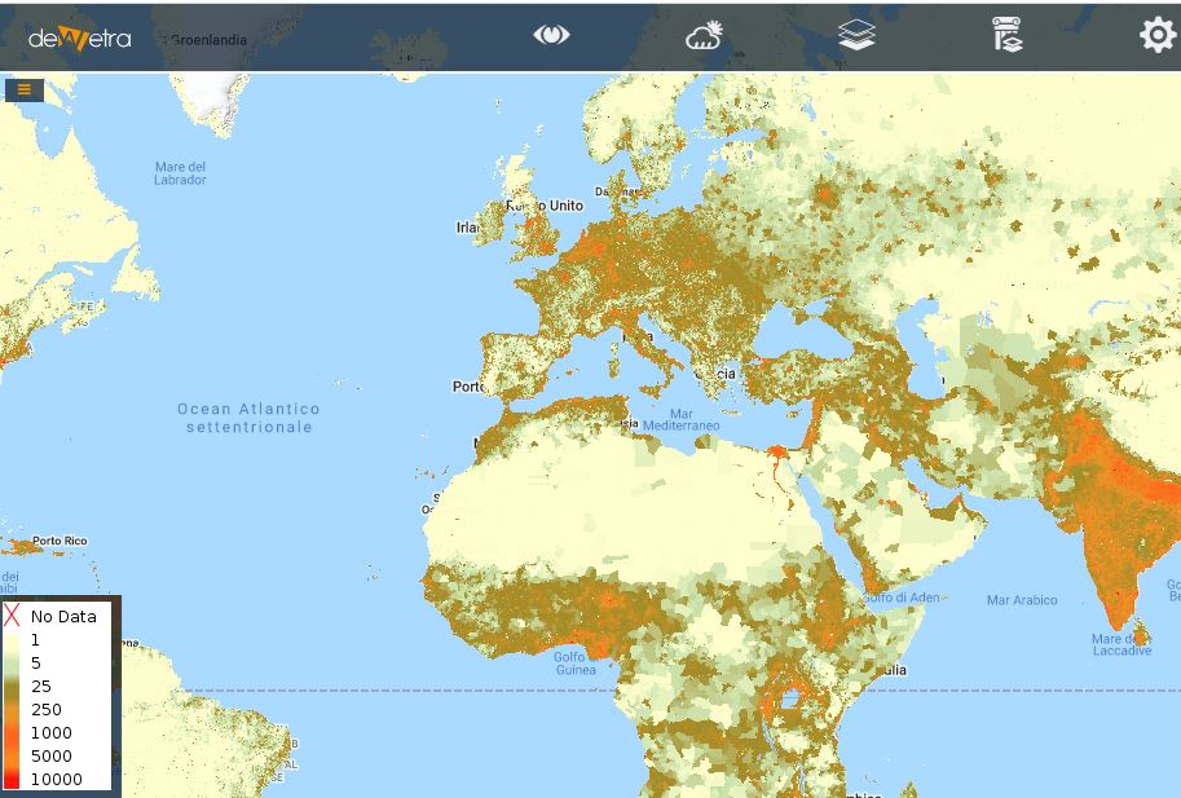Screen dimensions: 1181x798
Task: Click the red X No Data symbol
Action: click(x=11, y=616)
